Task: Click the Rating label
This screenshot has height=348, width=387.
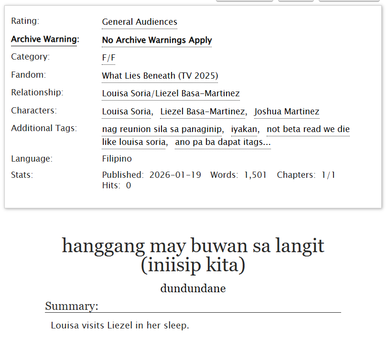Action: click(x=25, y=21)
